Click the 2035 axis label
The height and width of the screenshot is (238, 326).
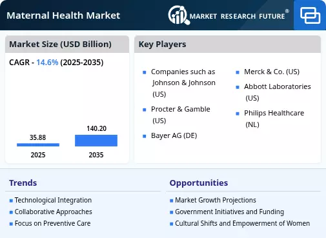[96, 155]
